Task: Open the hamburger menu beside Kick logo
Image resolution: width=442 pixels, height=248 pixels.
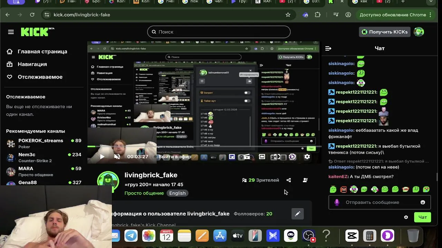Action: [11, 32]
